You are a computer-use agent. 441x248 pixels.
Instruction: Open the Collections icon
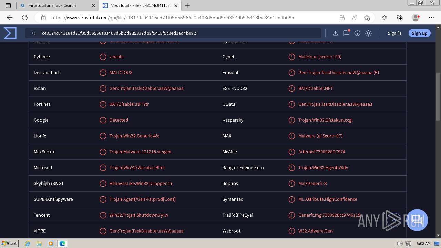coord(400,18)
